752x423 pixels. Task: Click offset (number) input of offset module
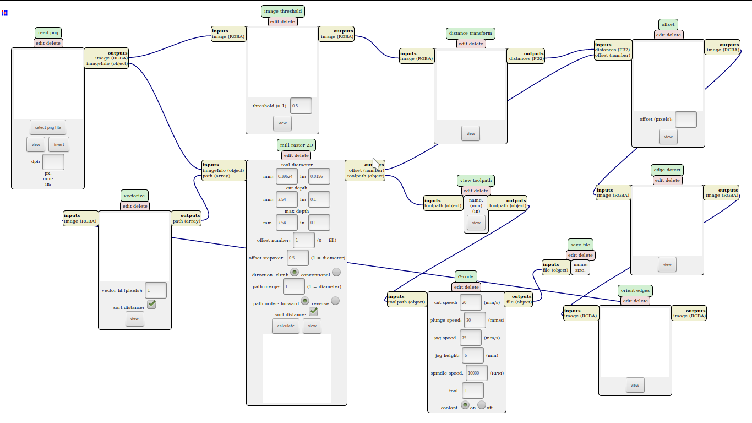[x=613, y=55]
